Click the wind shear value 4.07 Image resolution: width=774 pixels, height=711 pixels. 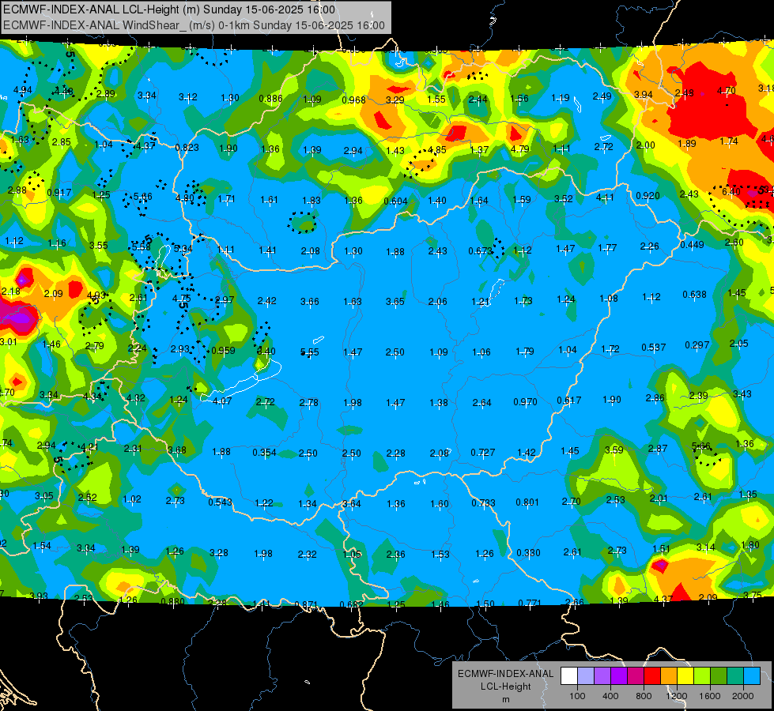221,401
